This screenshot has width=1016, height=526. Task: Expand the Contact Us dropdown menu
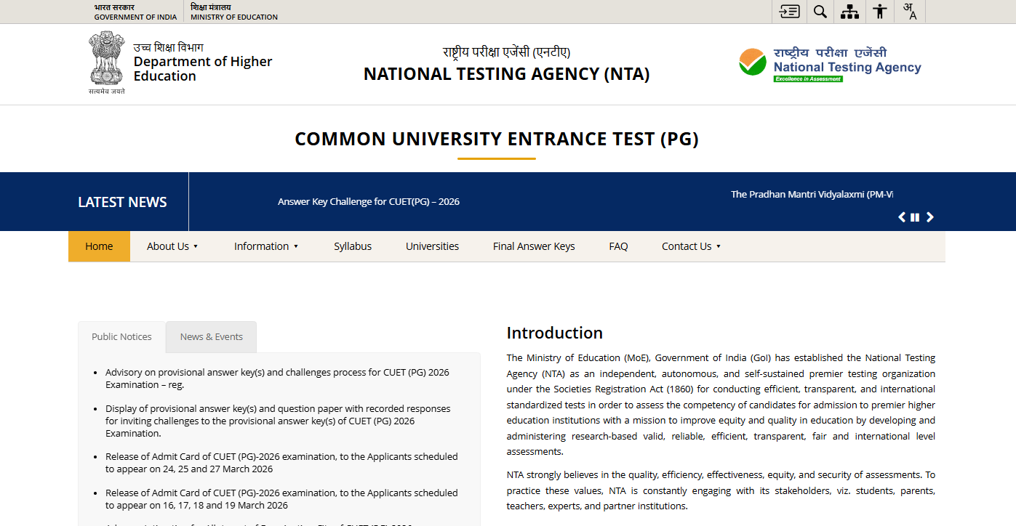click(691, 246)
